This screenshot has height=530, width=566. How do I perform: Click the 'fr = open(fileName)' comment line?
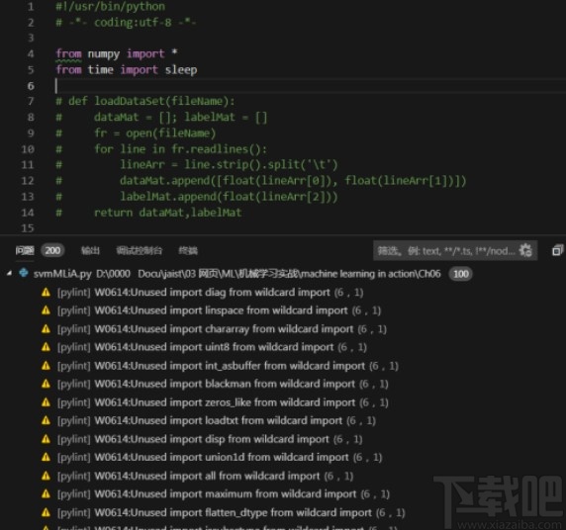point(136,133)
